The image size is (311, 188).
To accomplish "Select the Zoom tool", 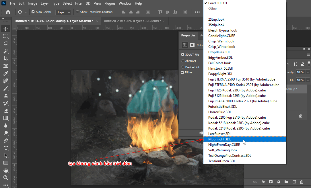I will [6, 178].
